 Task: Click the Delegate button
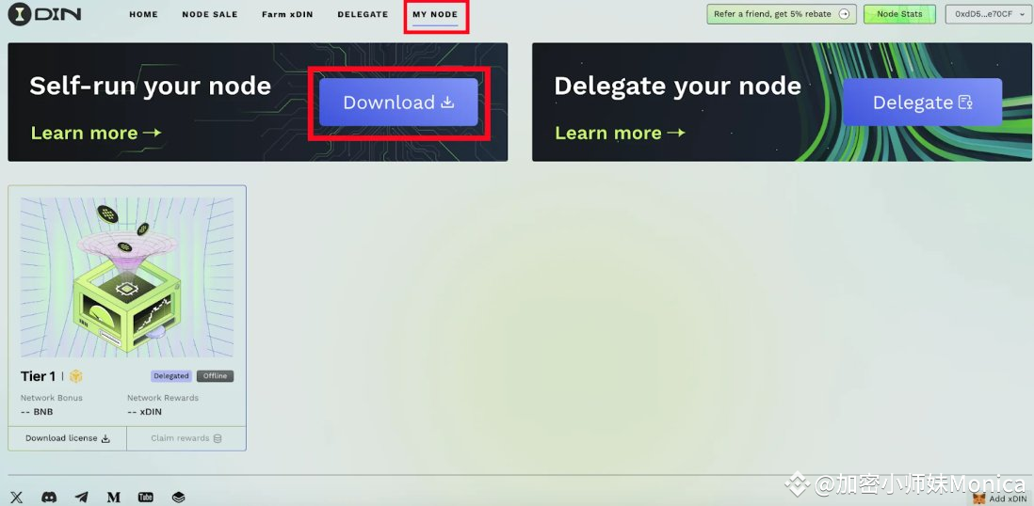(x=923, y=103)
